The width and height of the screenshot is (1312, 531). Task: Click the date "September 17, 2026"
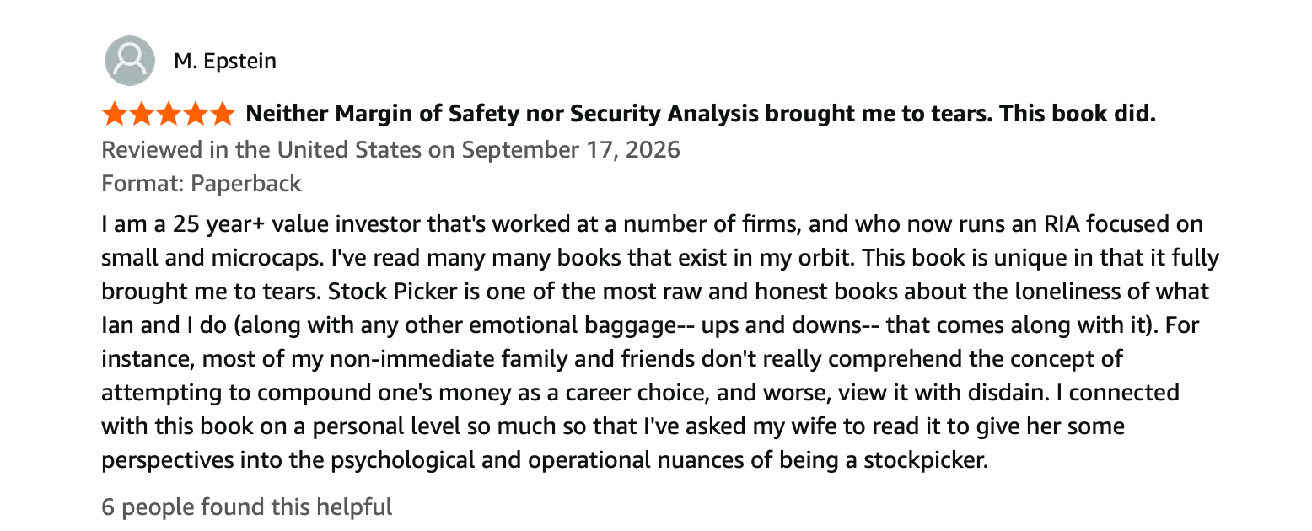coord(571,149)
